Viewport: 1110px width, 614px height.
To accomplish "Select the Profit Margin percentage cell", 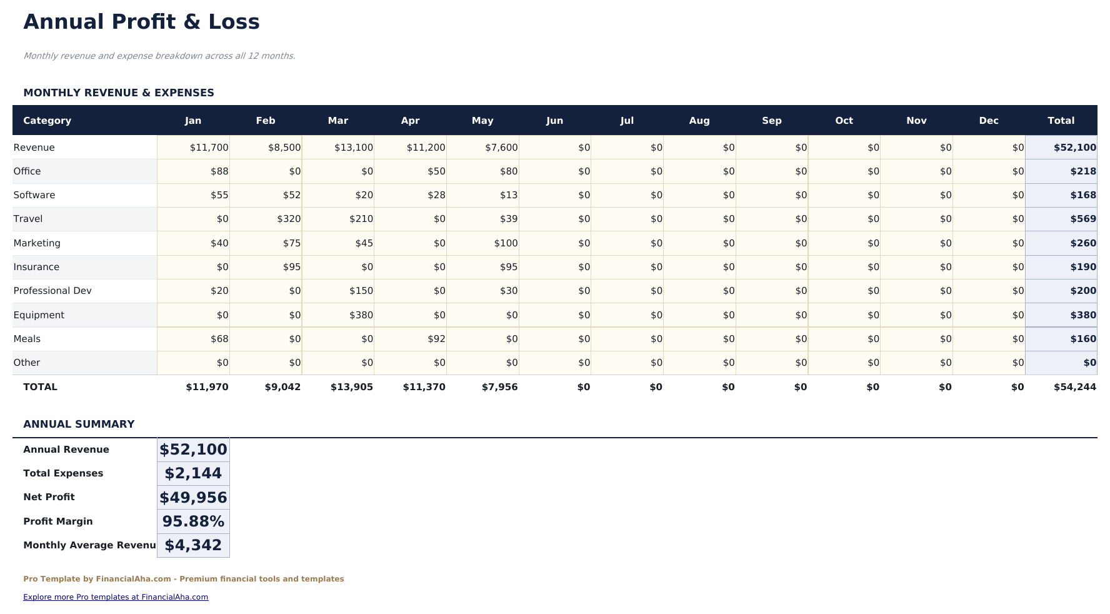I will 193,521.
